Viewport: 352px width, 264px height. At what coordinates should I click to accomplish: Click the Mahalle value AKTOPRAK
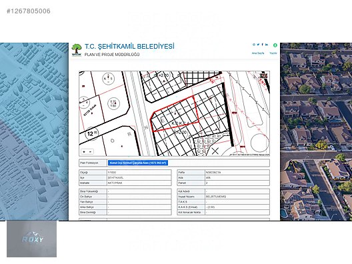[x=115, y=183]
